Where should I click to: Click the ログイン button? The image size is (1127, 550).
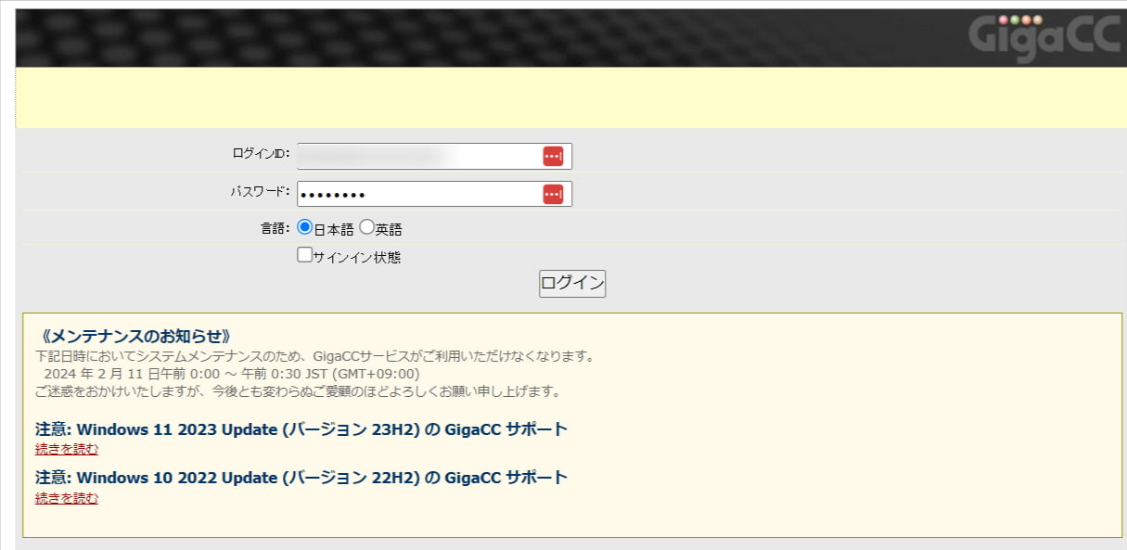point(572,283)
